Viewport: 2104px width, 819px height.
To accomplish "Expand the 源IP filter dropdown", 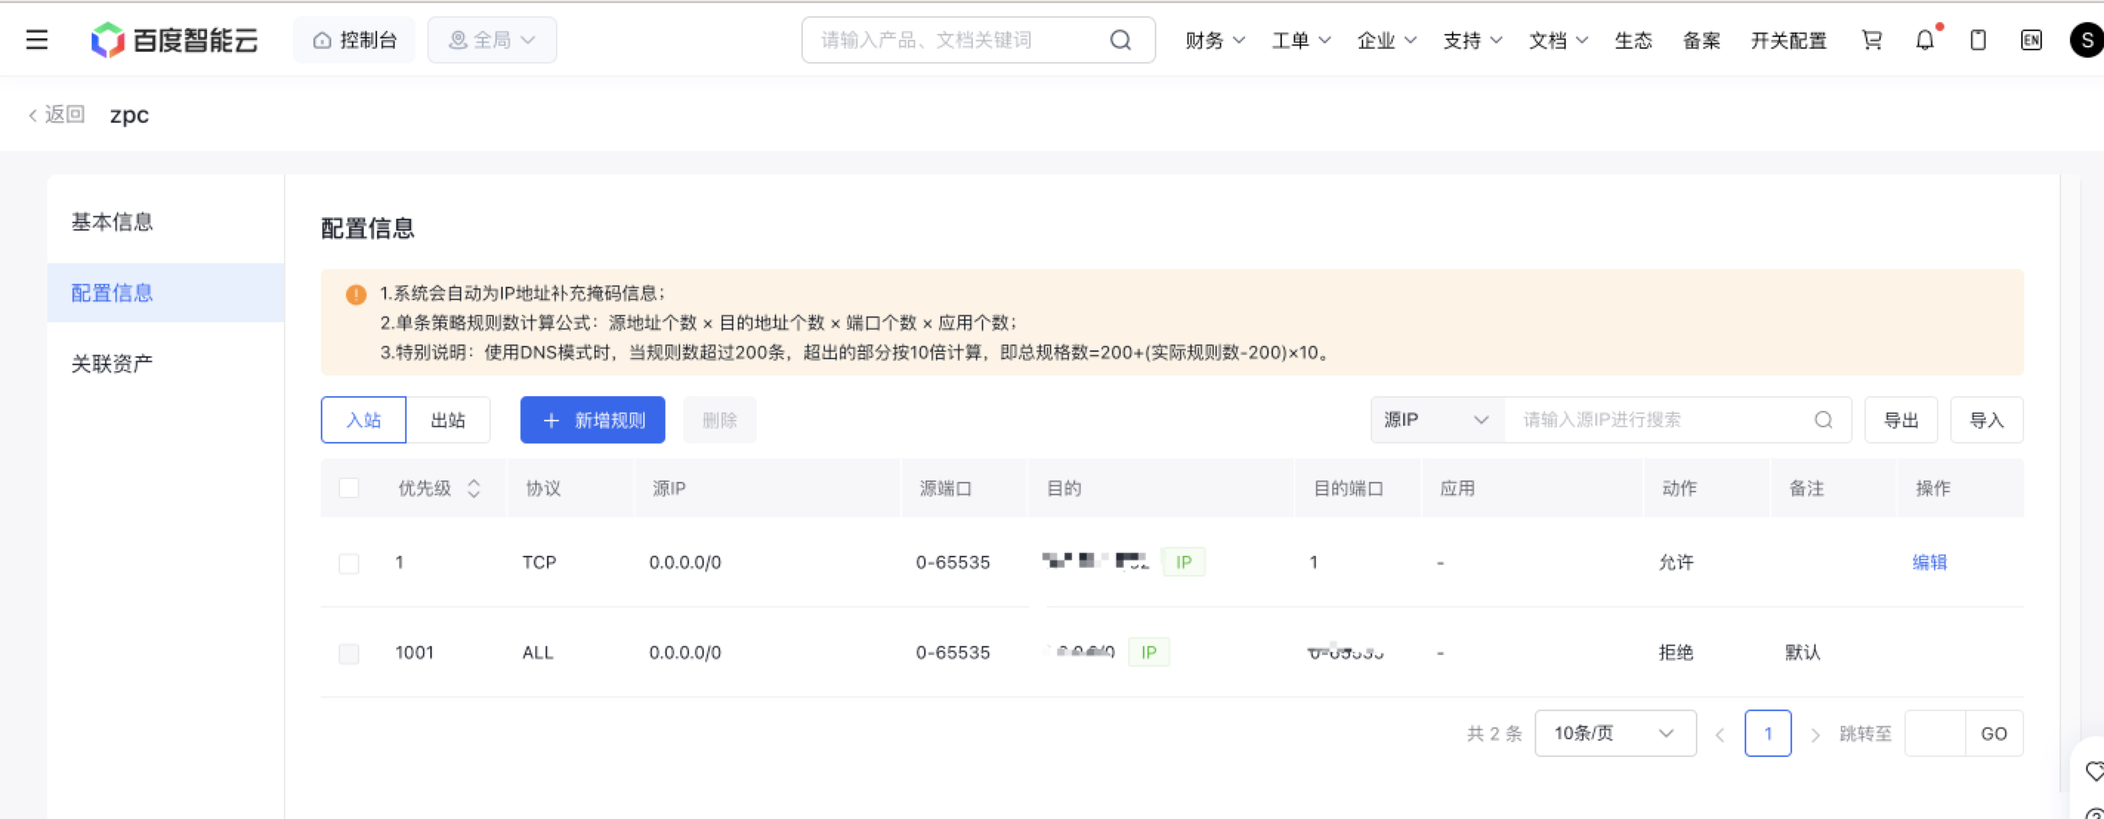I will (1437, 420).
